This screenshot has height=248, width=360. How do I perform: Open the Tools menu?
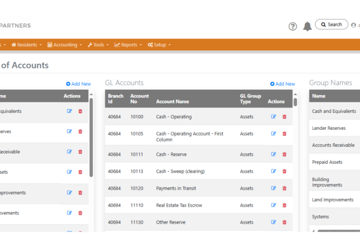click(x=98, y=45)
